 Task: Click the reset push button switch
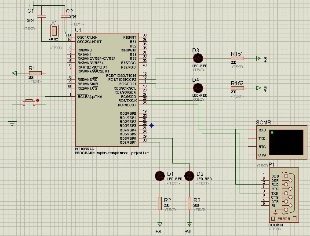point(29,102)
